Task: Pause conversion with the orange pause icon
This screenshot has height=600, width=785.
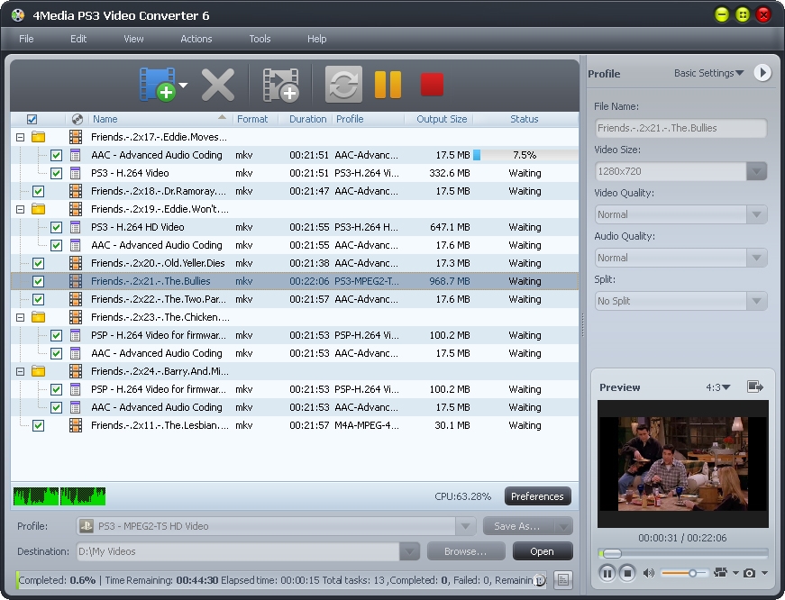Action: (x=388, y=85)
